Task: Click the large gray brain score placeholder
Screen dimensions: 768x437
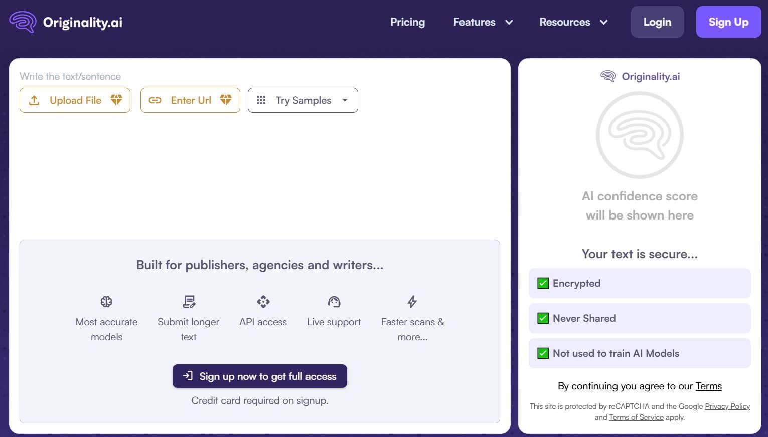Action: pyautogui.click(x=640, y=135)
